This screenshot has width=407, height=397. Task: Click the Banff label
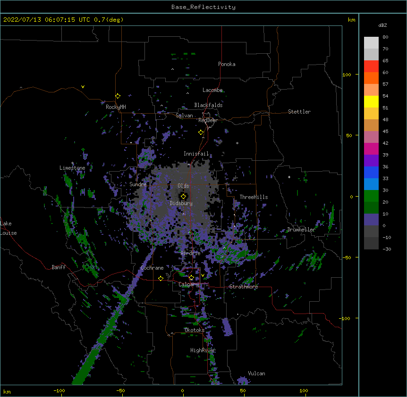(x=59, y=267)
